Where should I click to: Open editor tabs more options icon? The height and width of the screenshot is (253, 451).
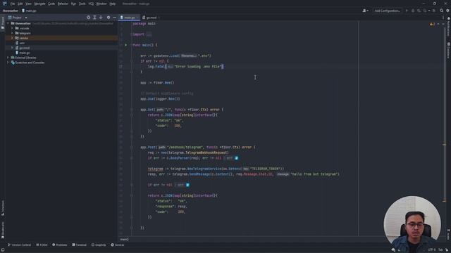[443, 18]
